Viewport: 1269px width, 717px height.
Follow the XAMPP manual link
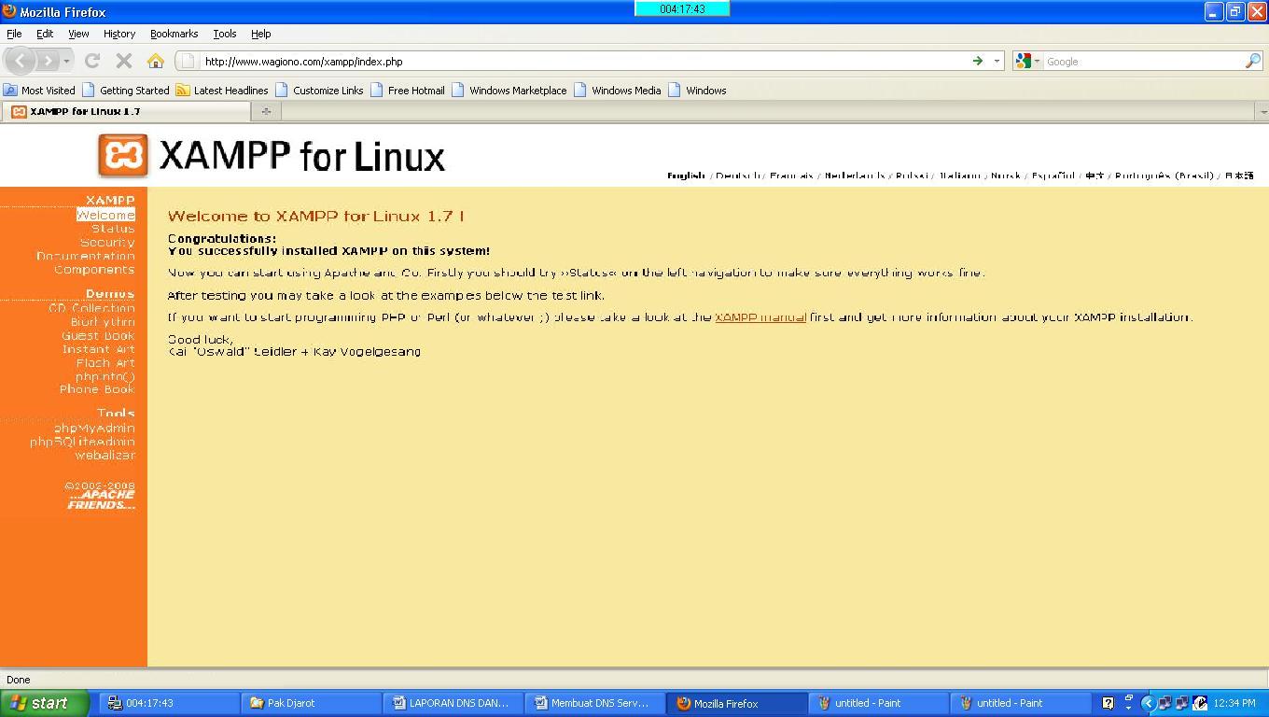coord(760,317)
